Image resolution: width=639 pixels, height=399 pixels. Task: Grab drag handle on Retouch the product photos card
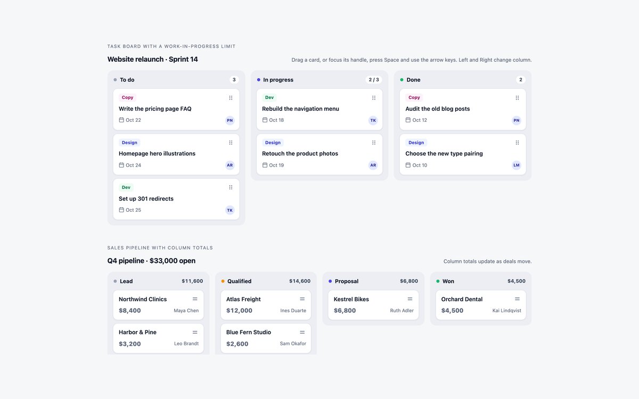[374, 143]
